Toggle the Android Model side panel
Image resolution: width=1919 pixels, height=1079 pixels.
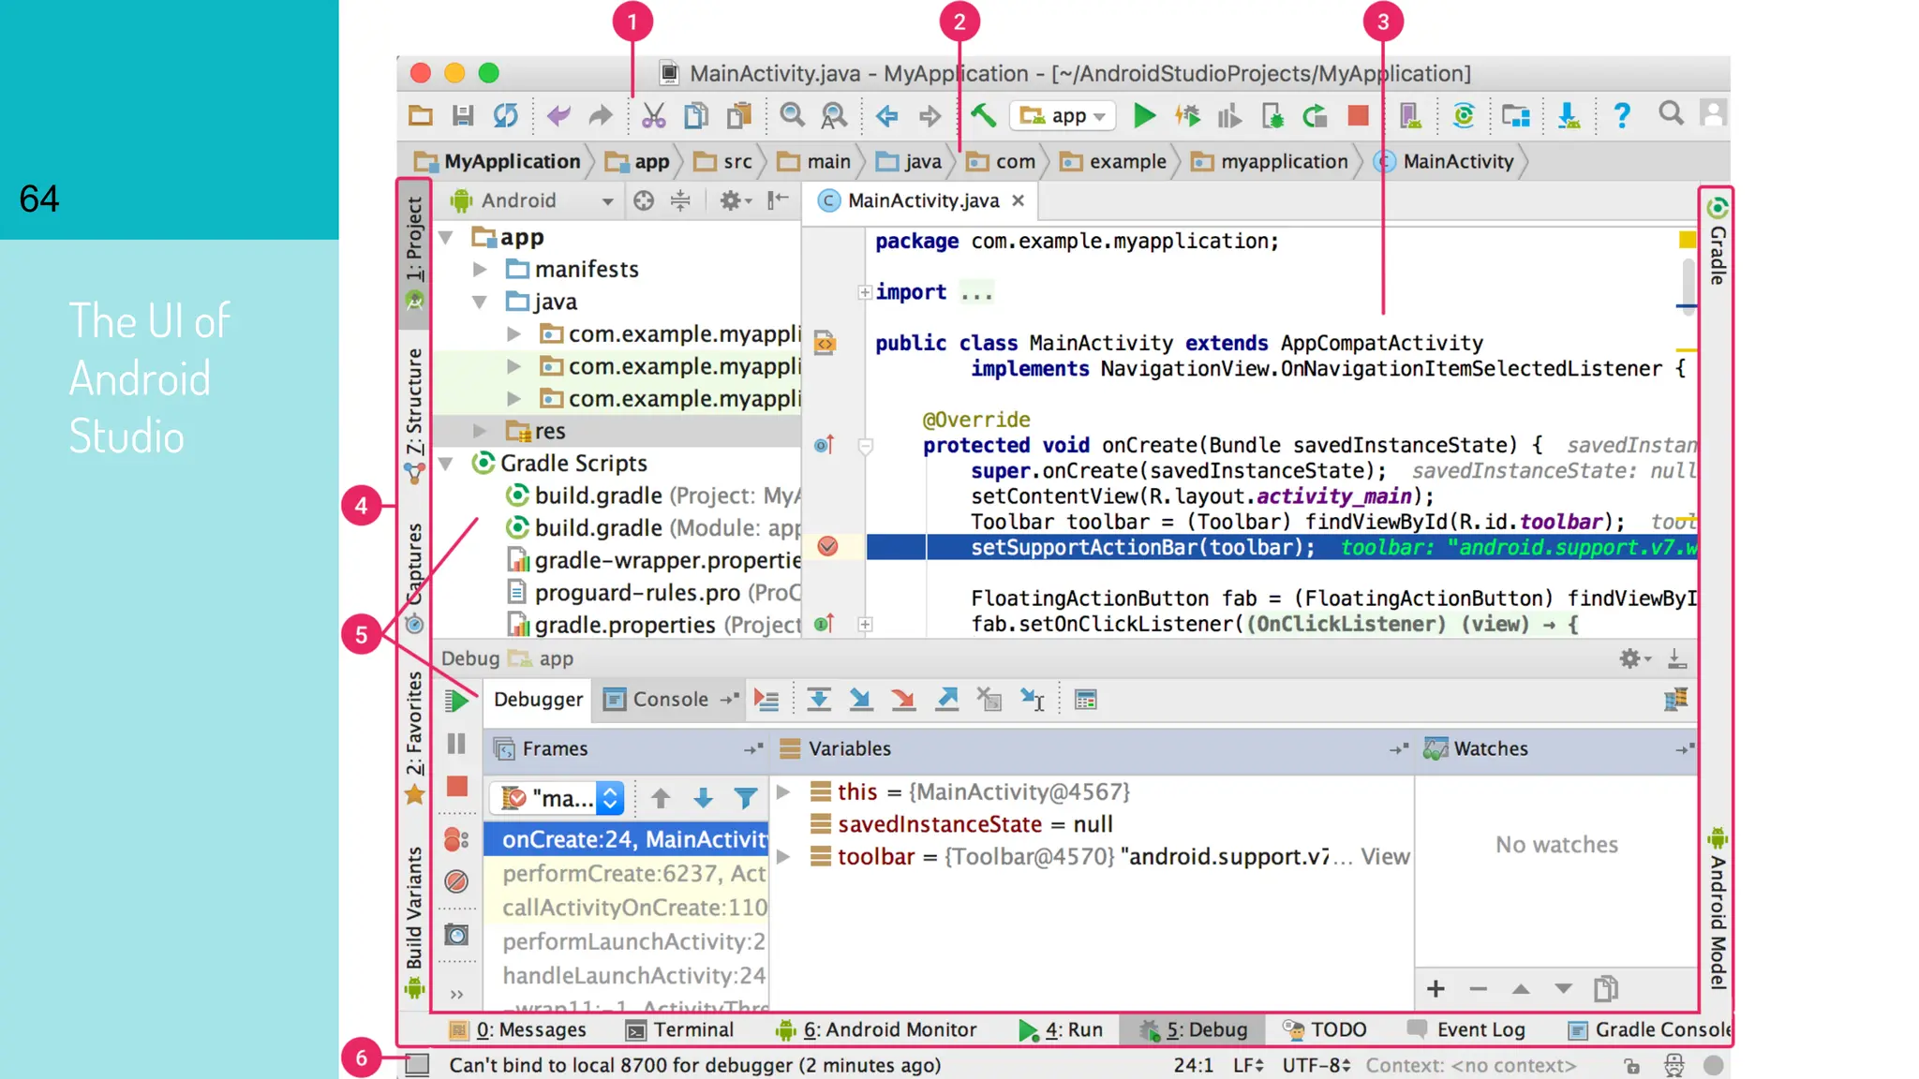coord(1718,909)
